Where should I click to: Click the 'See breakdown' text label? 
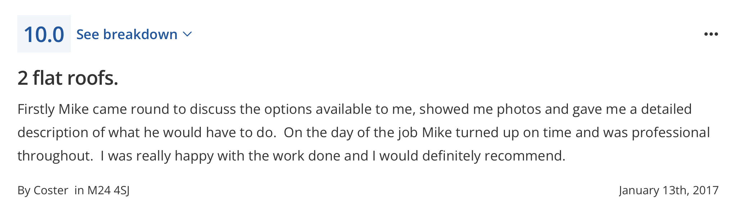tap(127, 34)
